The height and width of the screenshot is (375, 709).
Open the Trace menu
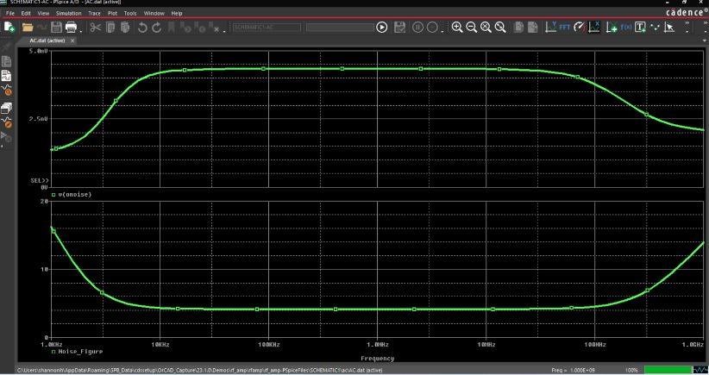tap(95, 14)
